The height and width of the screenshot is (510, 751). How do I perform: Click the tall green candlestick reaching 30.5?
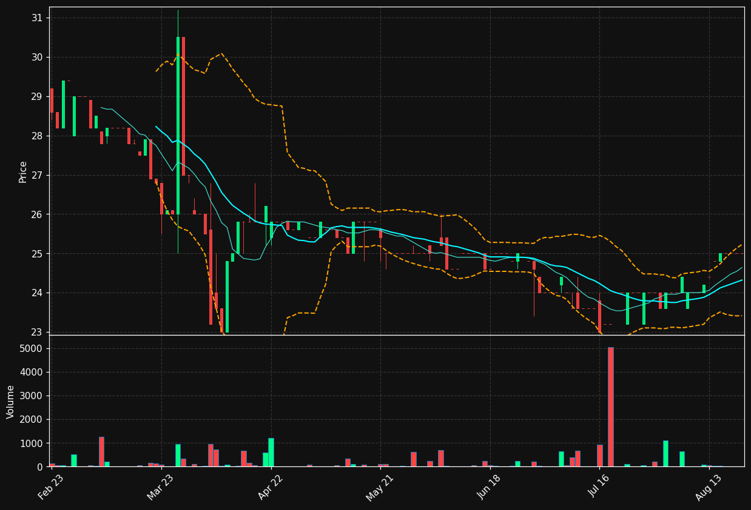point(178,125)
